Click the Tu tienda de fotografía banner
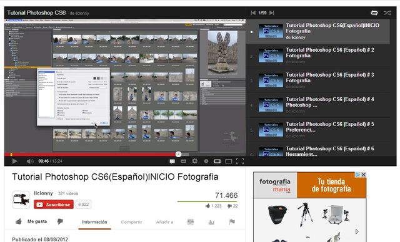The image size is (400, 242). coord(331,185)
